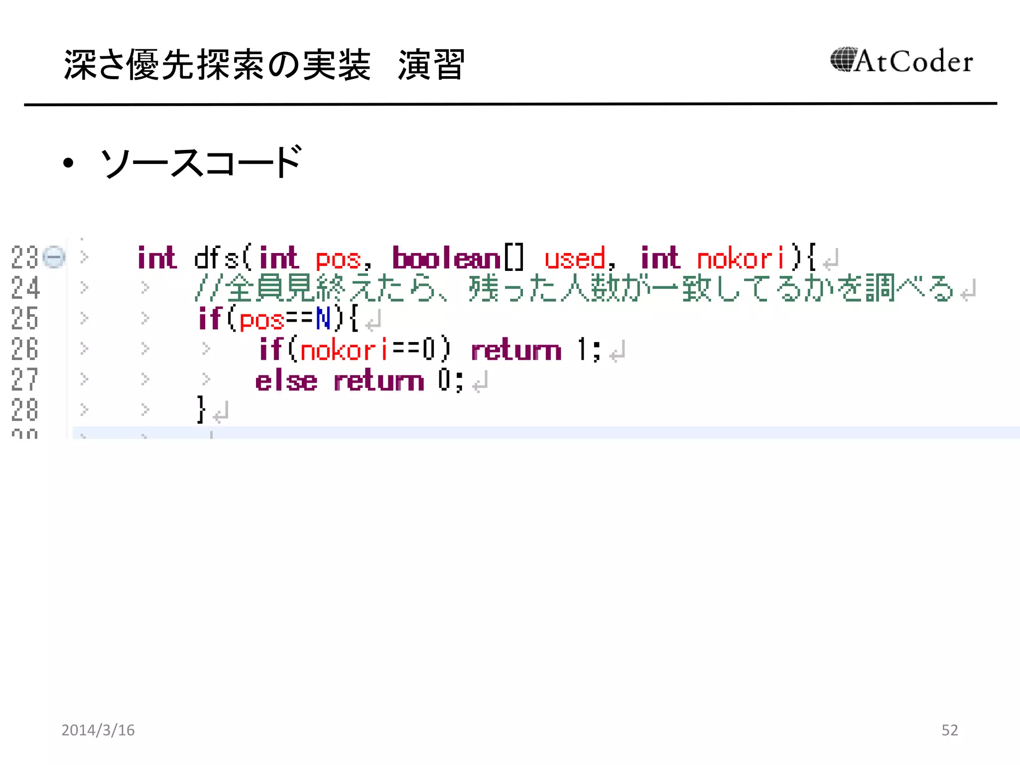Click the closing brace on line 28

[201, 410]
